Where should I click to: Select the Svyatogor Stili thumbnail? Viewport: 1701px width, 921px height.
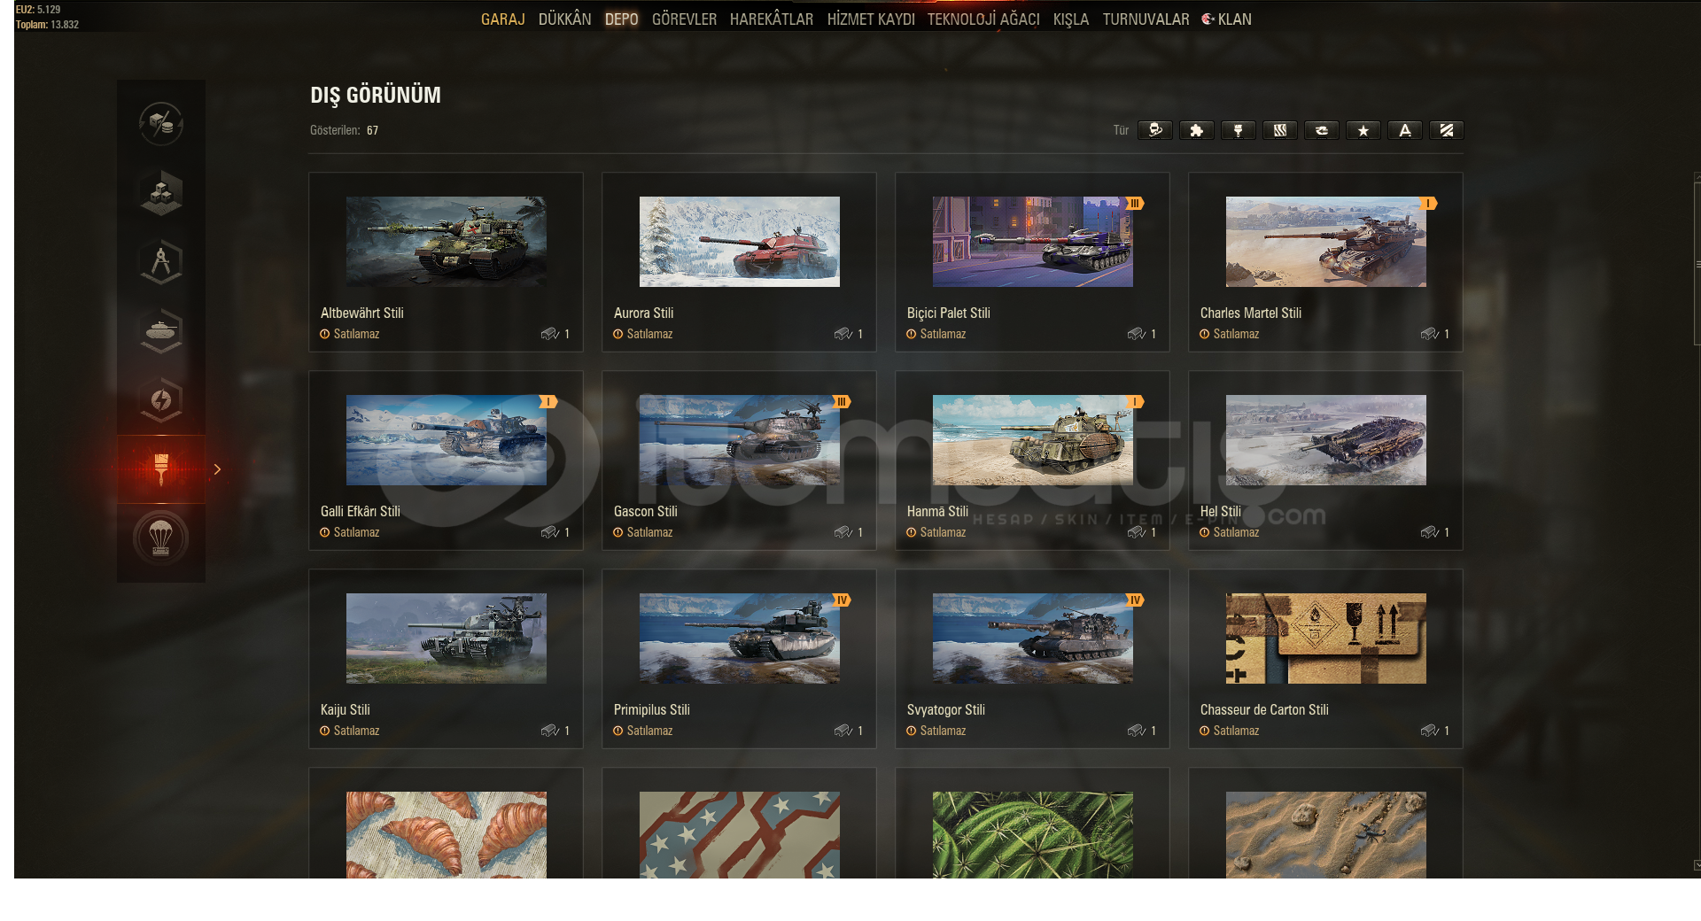coord(1033,639)
